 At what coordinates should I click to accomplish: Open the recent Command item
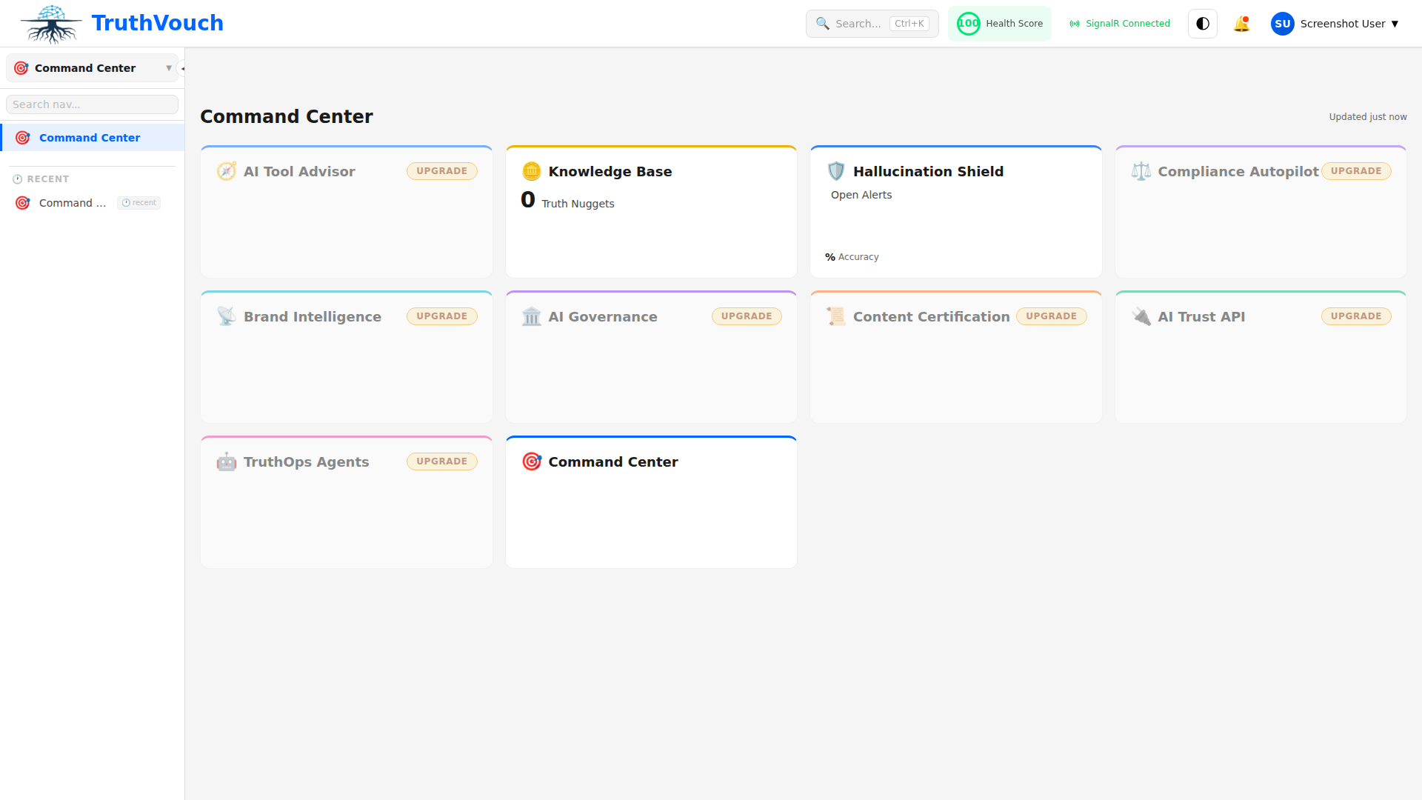click(73, 203)
